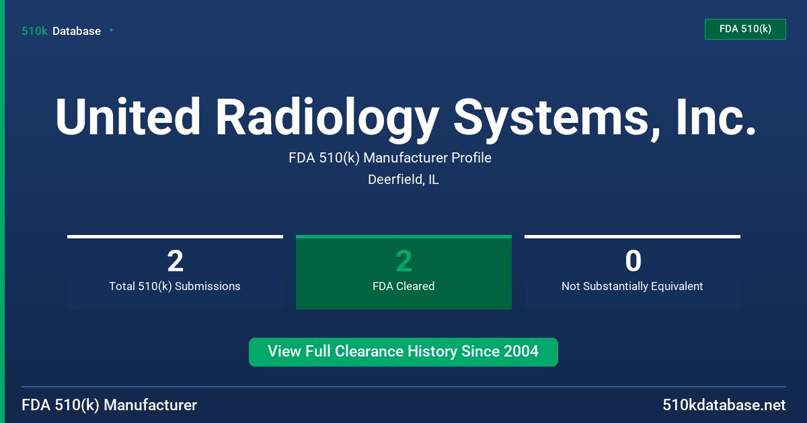807x423 pixels.
Task: Open the Total 510(k) Submissions card
Action: pos(175,272)
